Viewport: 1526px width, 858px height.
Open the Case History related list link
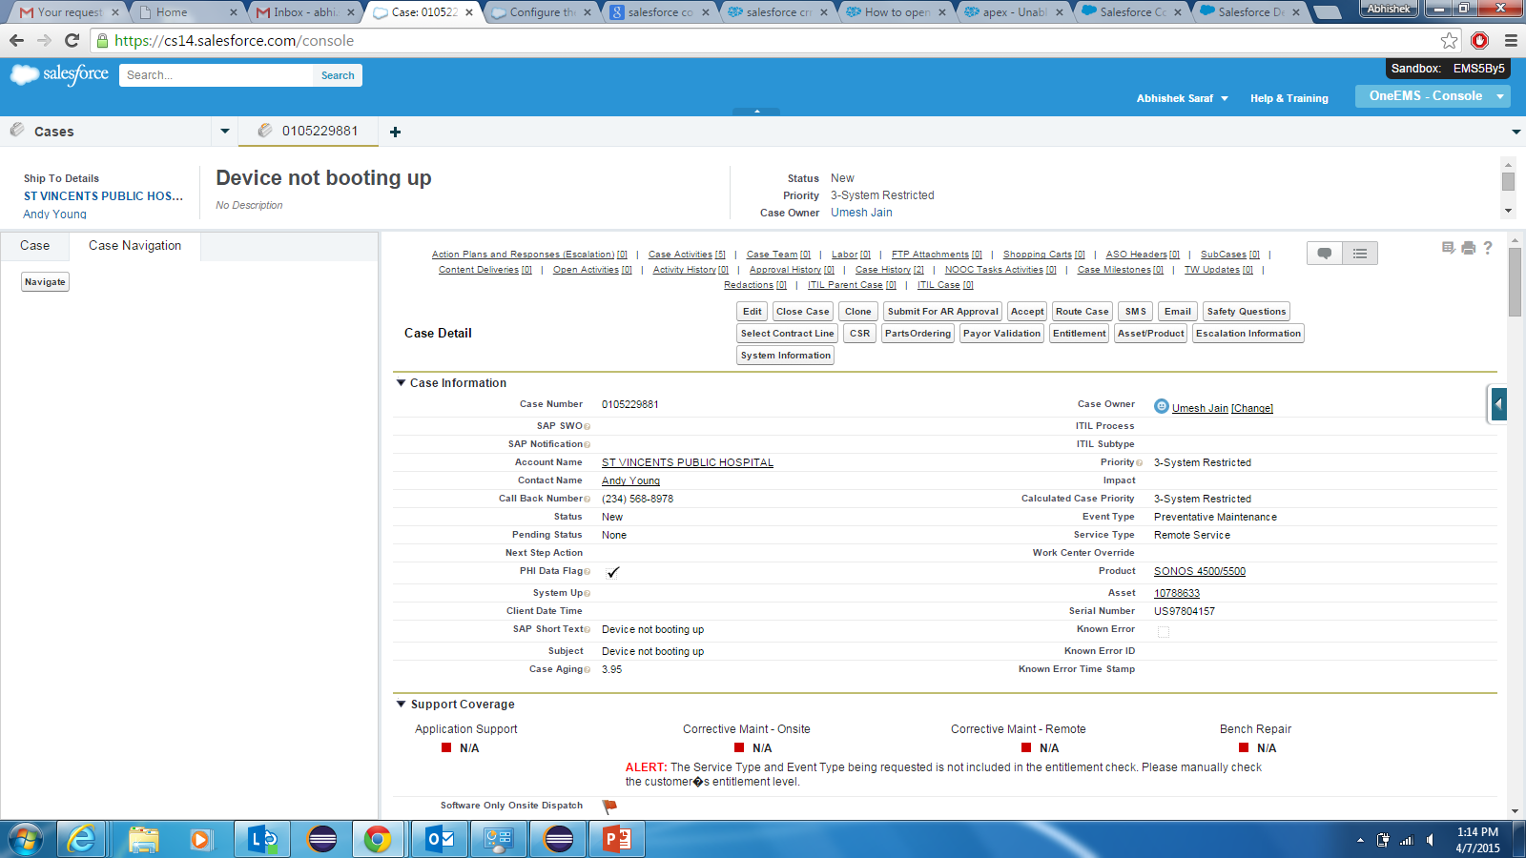click(890, 270)
